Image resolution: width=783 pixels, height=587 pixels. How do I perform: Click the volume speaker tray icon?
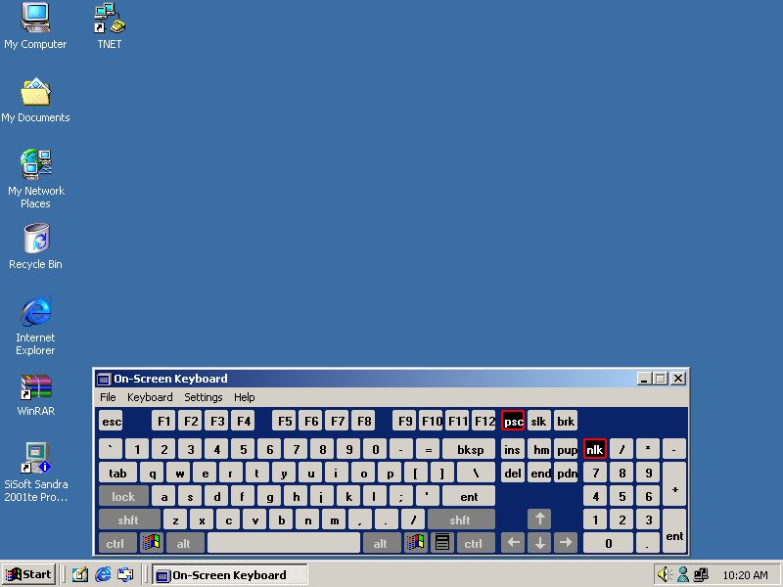(664, 574)
